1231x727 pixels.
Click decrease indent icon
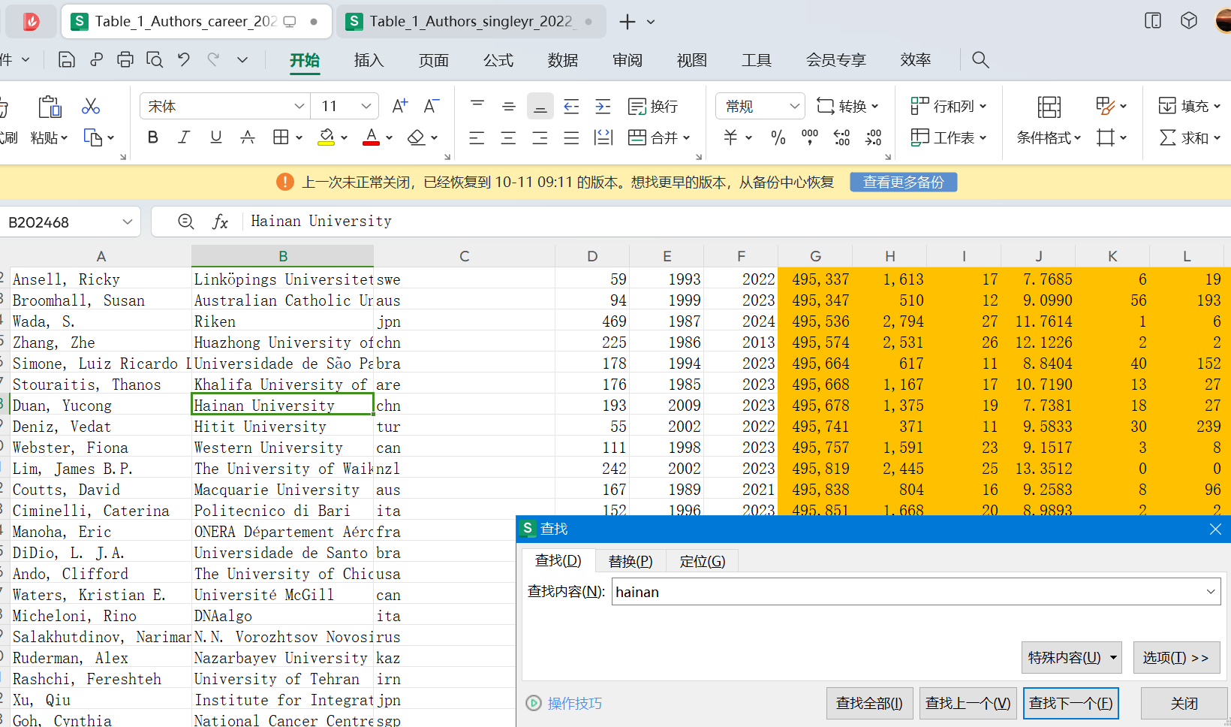click(572, 106)
